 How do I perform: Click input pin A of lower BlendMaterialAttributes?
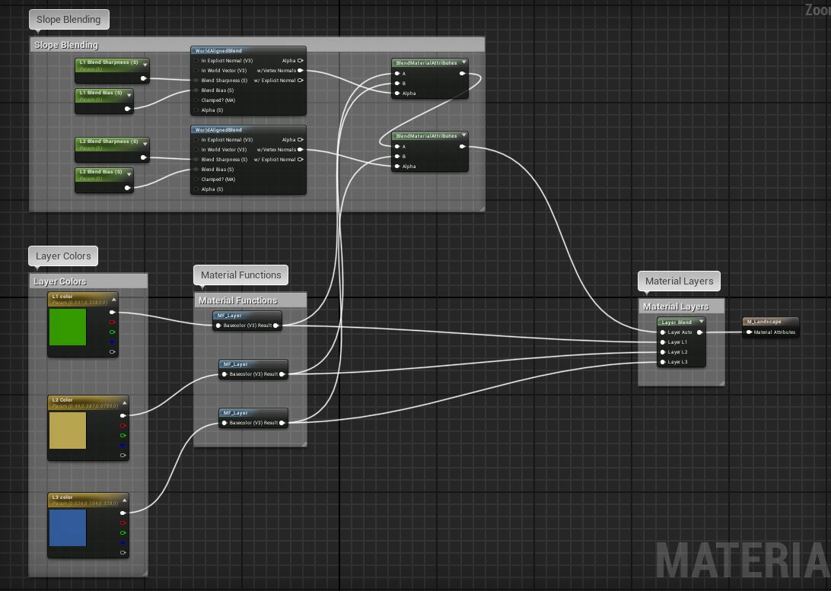[397, 147]
